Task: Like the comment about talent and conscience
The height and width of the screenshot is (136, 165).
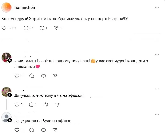Action: click(17, 76)
